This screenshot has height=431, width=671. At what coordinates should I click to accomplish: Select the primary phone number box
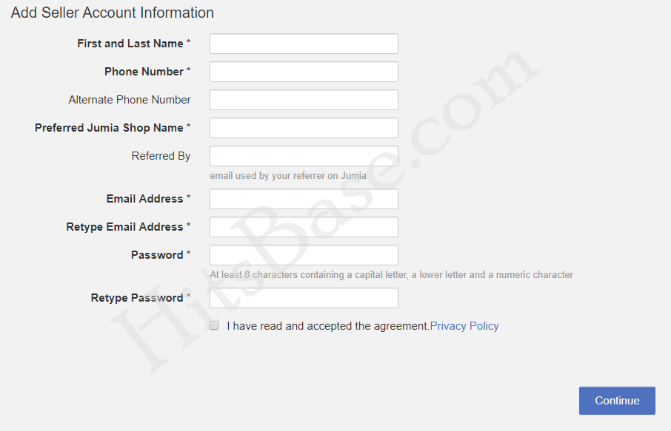(x=303, y=71)
